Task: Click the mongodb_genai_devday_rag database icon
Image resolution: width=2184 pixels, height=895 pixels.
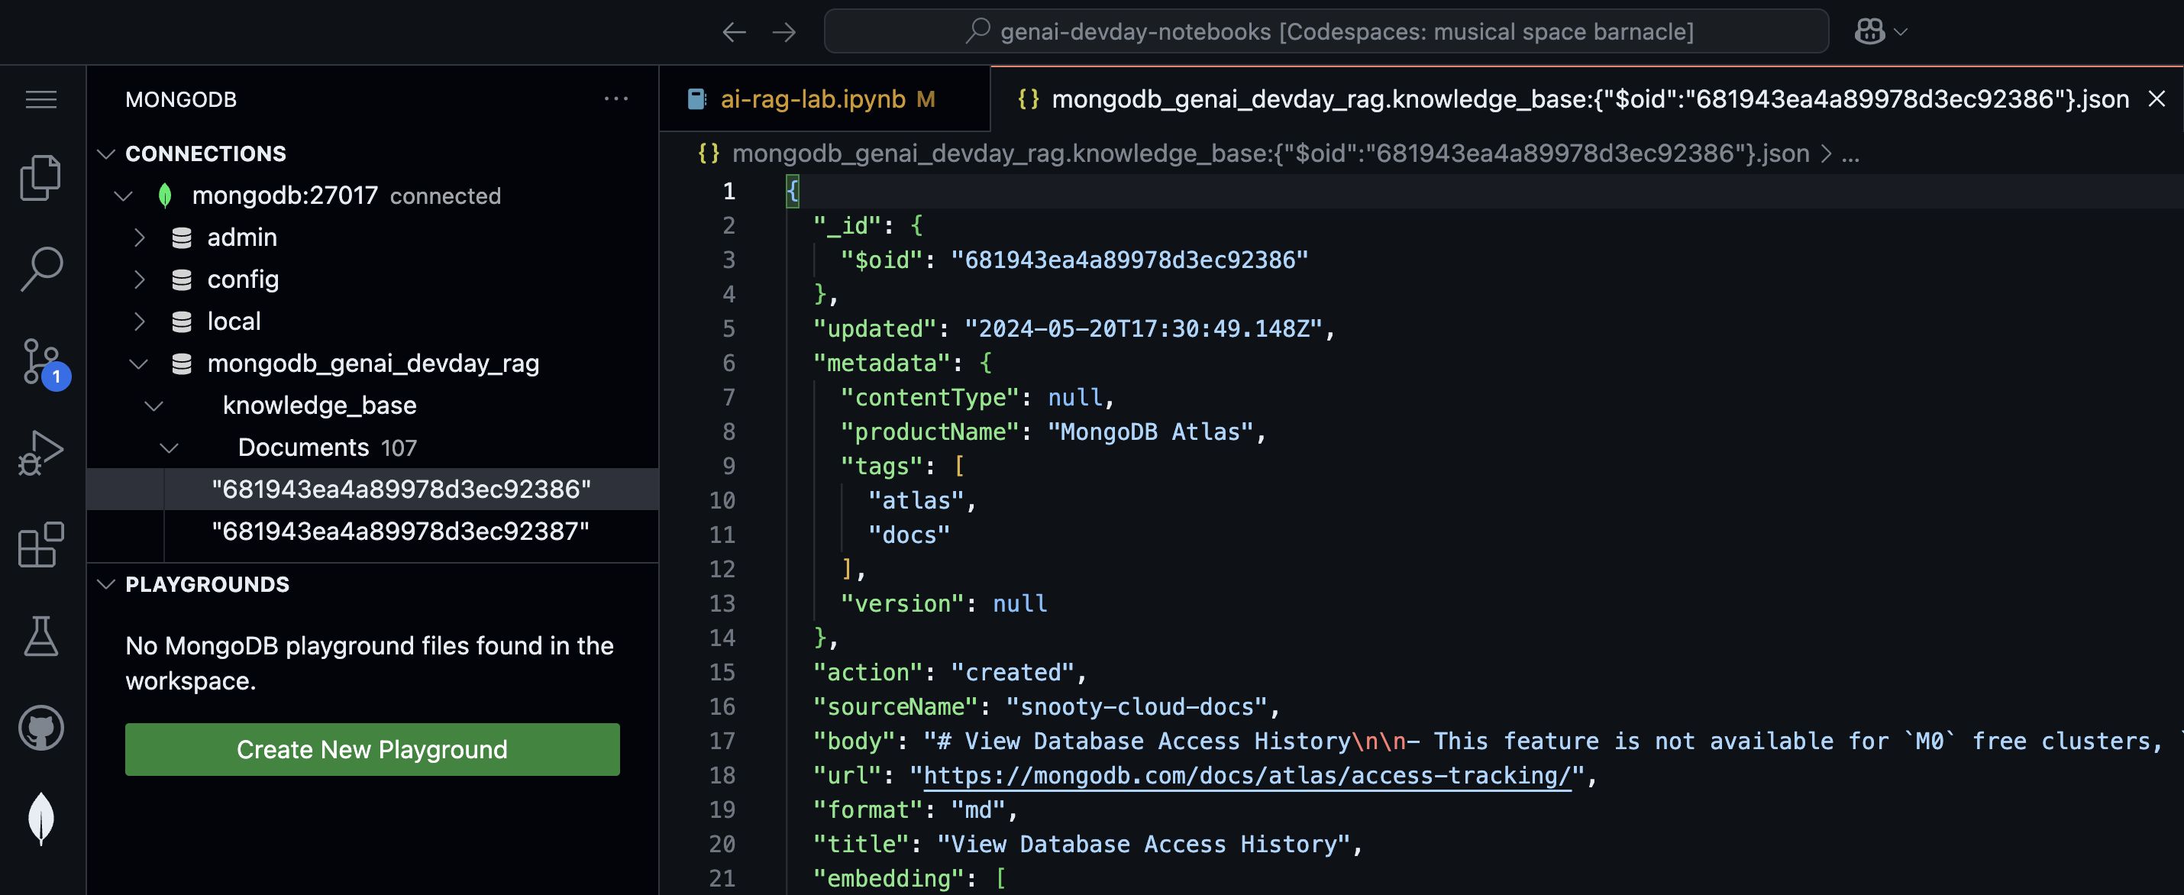Action: click(182, 363)
